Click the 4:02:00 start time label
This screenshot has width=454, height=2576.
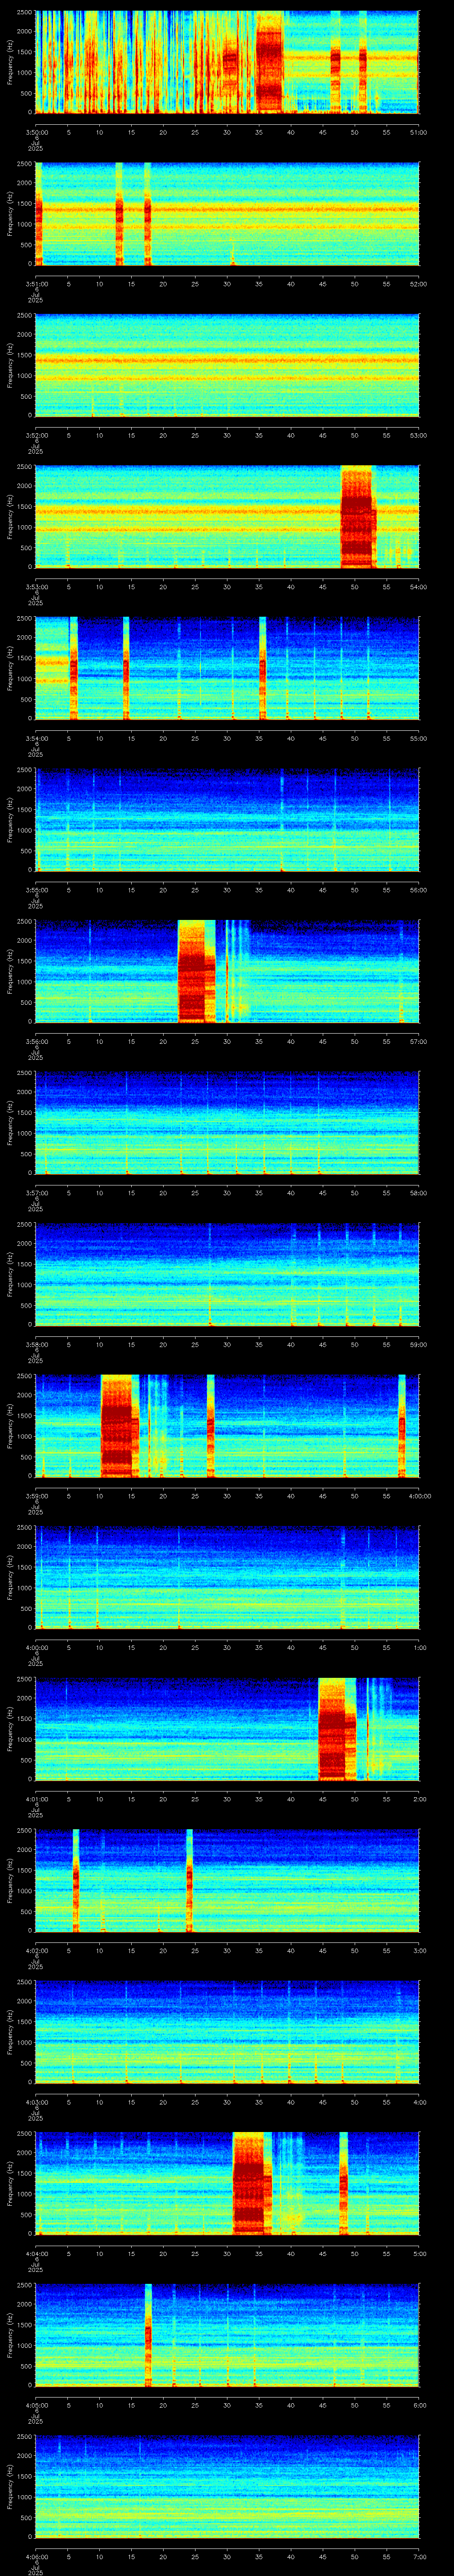(36, 1950)
